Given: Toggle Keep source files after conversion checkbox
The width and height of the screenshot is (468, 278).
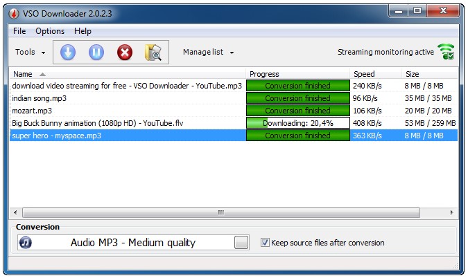Looking at the screenshot, I should tap(265, 243).
